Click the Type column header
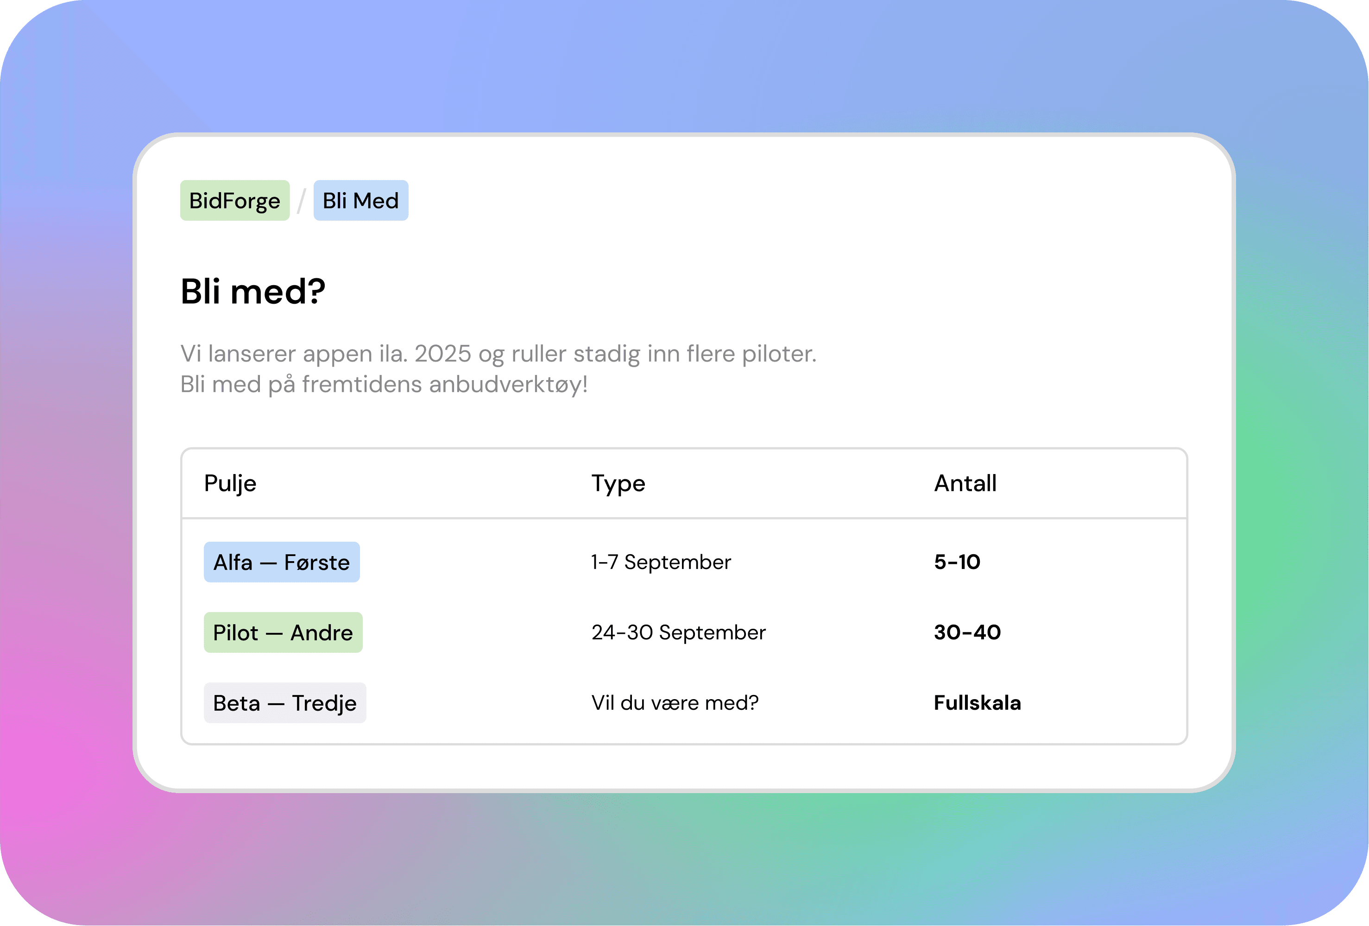The width and height of the screenshot is (1369, 926). (x=618, y=483)
